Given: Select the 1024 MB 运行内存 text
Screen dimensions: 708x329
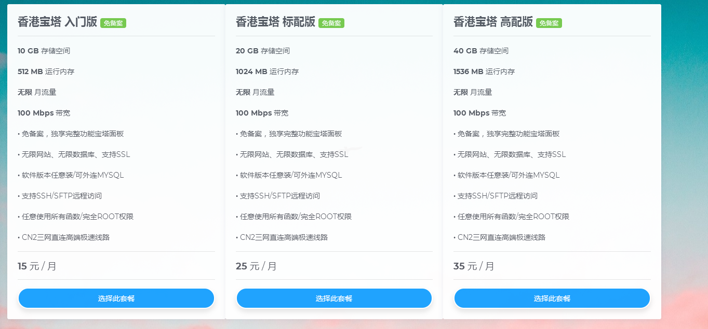Looking at the screenshot, I should point(267,71).
